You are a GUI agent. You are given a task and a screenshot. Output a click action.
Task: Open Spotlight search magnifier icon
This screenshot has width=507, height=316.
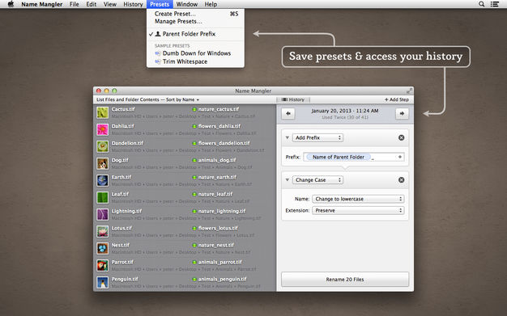tap(481, 4)
